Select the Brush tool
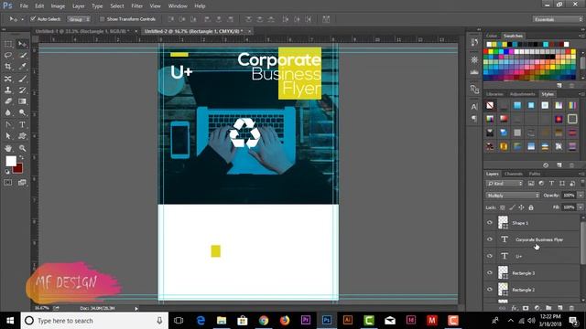The height and width of the screenshot is (329, 586). tap(22, 79)
